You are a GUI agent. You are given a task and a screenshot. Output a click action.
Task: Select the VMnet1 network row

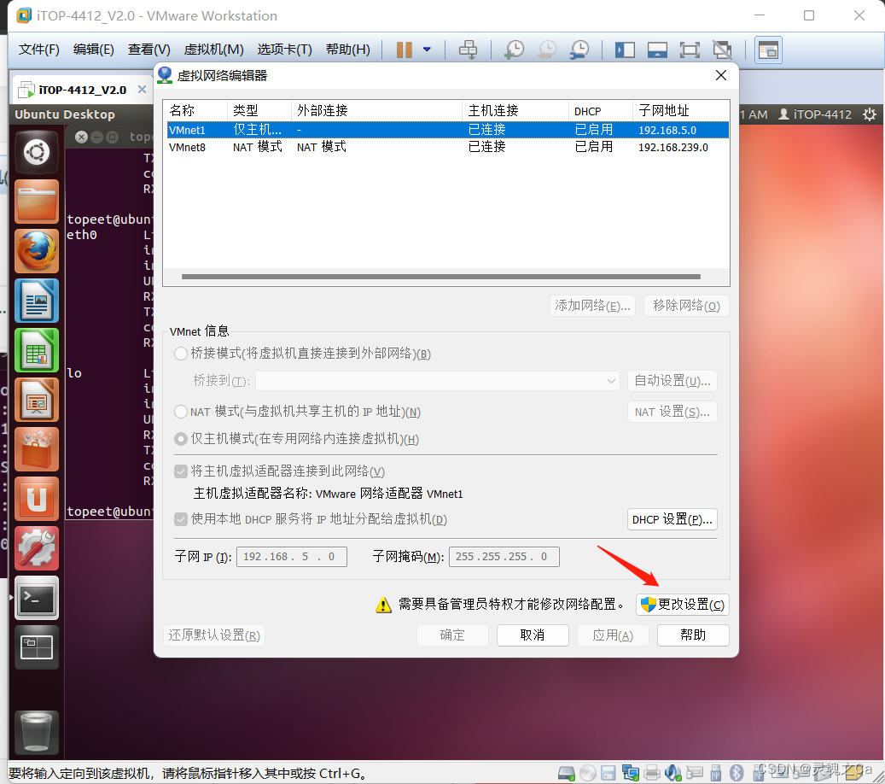[x=447, y=130]
